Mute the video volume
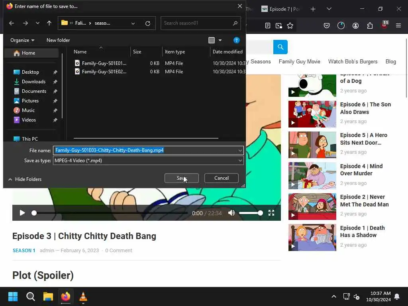 (231, 213)
